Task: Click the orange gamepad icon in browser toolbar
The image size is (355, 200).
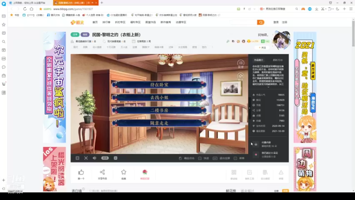Action: (x=303, y=9)
